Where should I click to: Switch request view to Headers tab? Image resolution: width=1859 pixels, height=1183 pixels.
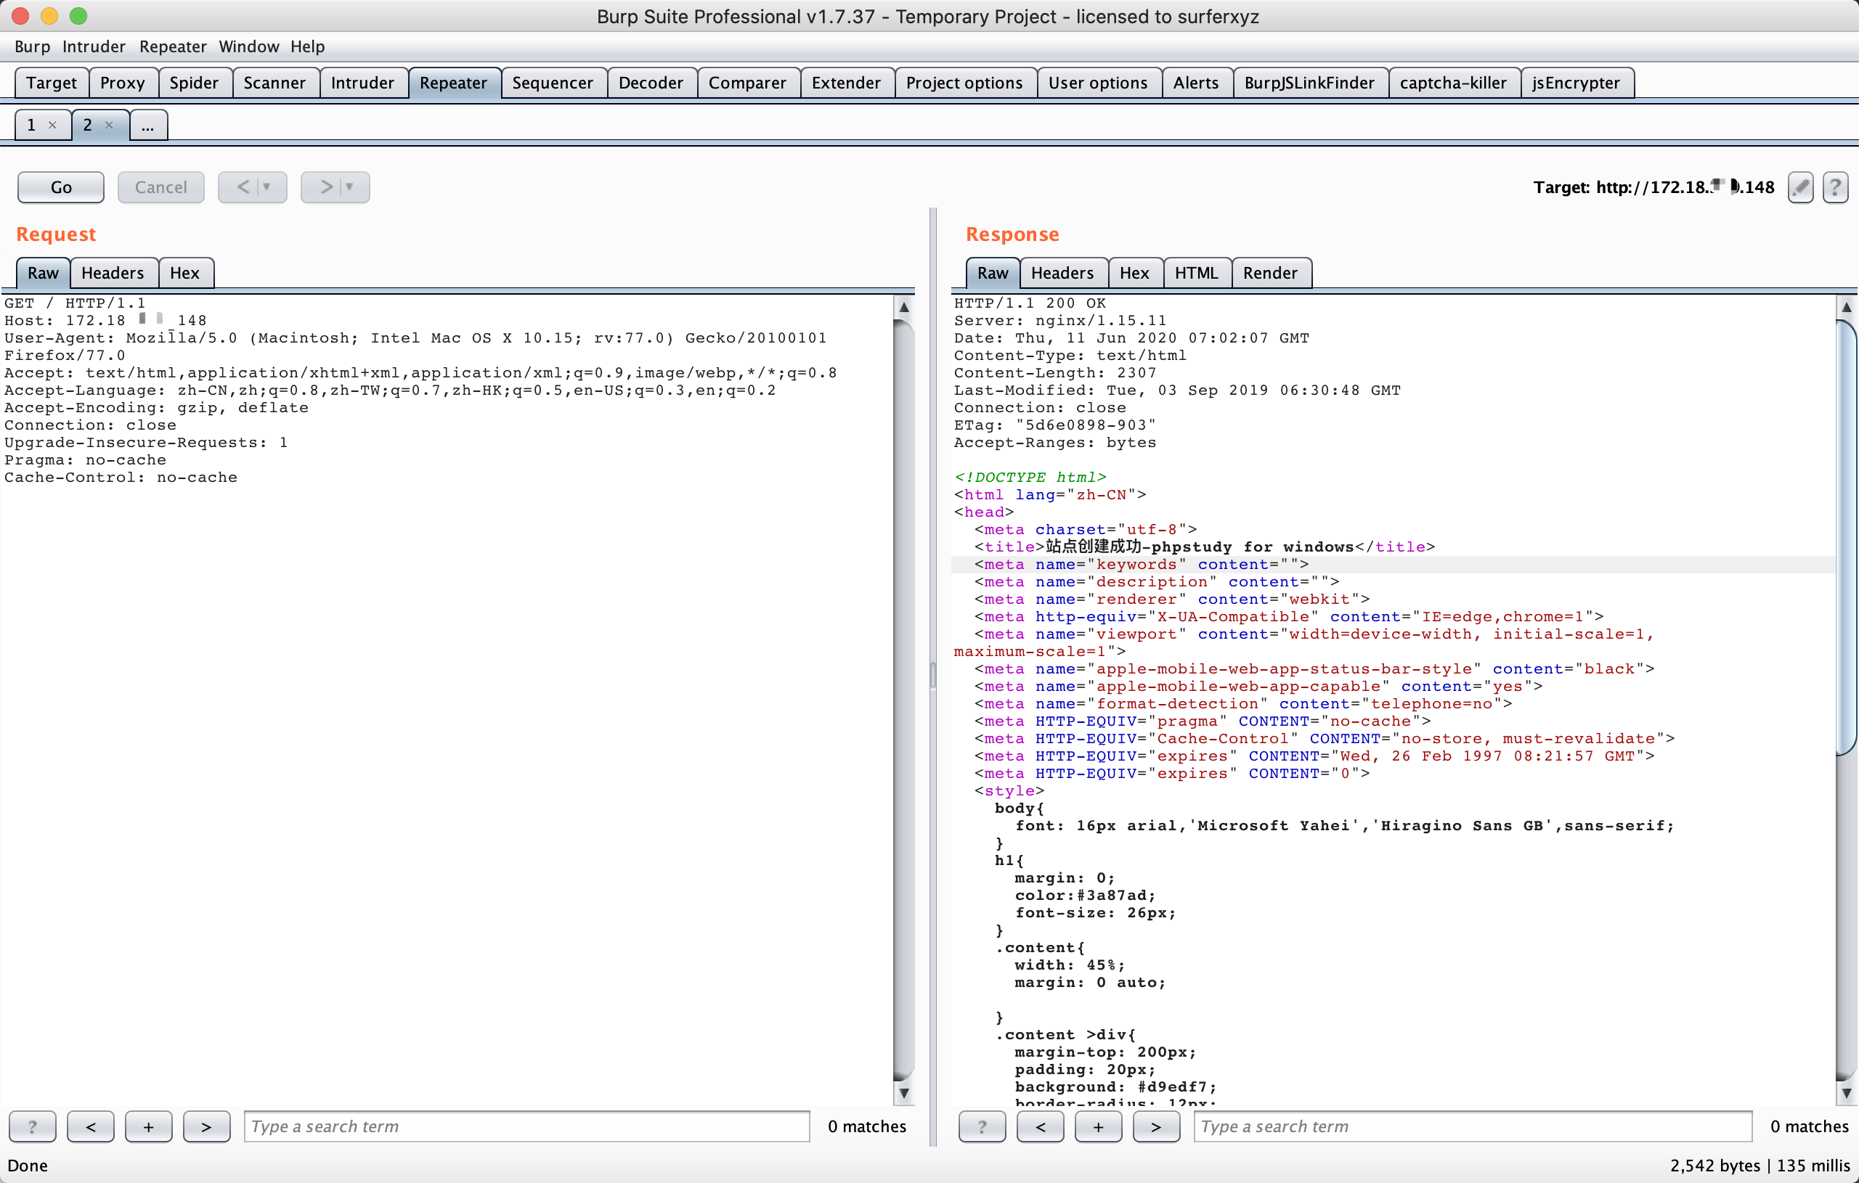pyautogui.click(x=113, y=272)
